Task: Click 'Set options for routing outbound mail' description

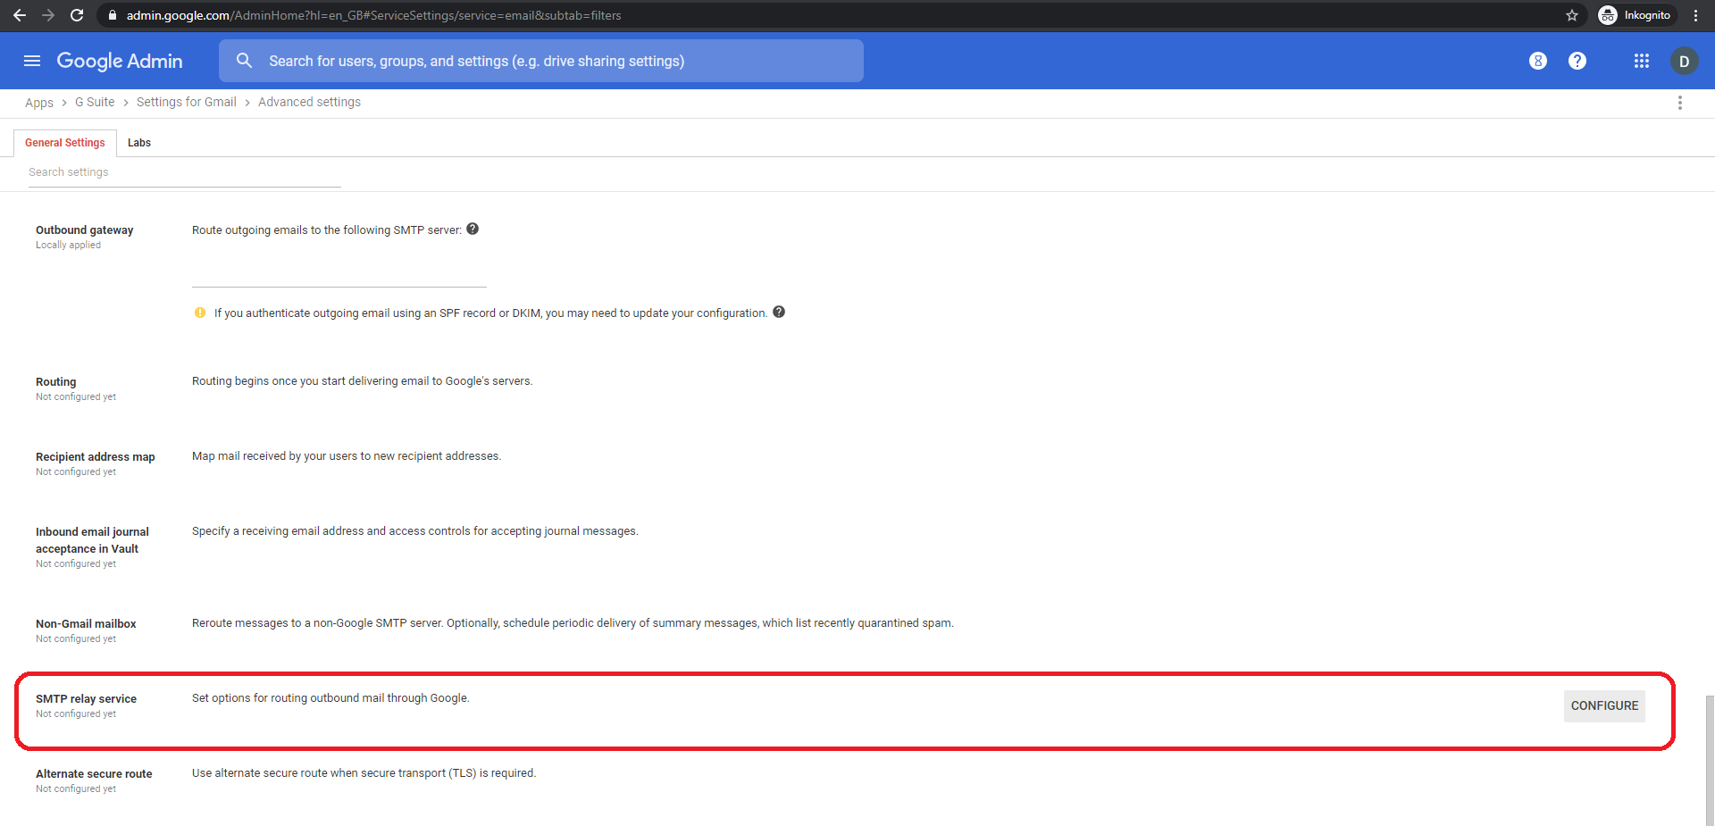Action: tap(330, 698)
